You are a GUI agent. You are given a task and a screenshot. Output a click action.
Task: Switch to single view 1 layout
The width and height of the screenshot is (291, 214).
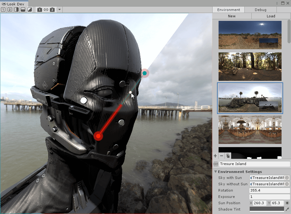click(x=3, y=9)
